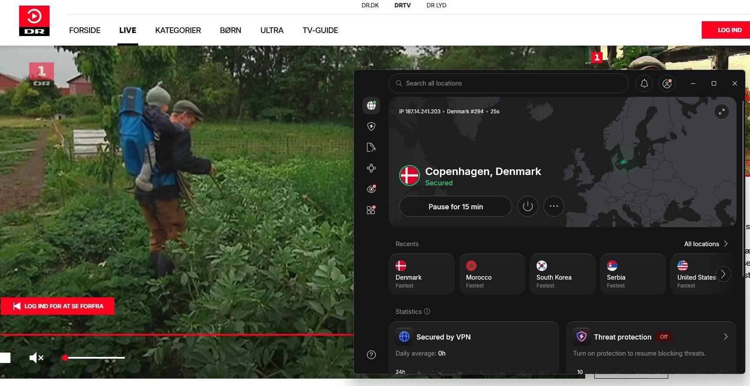This screenshot has height=386, width=750.
Task: Click LOG IND FOR AT SE FORFRA
Action: (x=58, y=306)
